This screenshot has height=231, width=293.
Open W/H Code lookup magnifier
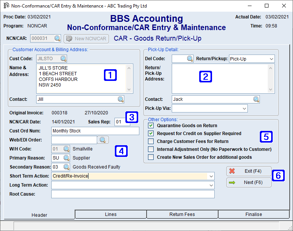click(66, 149)
